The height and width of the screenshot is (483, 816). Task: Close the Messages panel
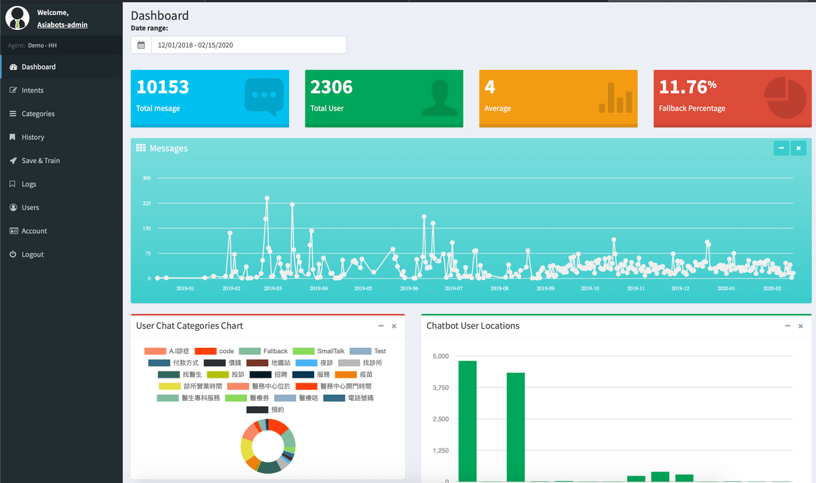point(799,148)
